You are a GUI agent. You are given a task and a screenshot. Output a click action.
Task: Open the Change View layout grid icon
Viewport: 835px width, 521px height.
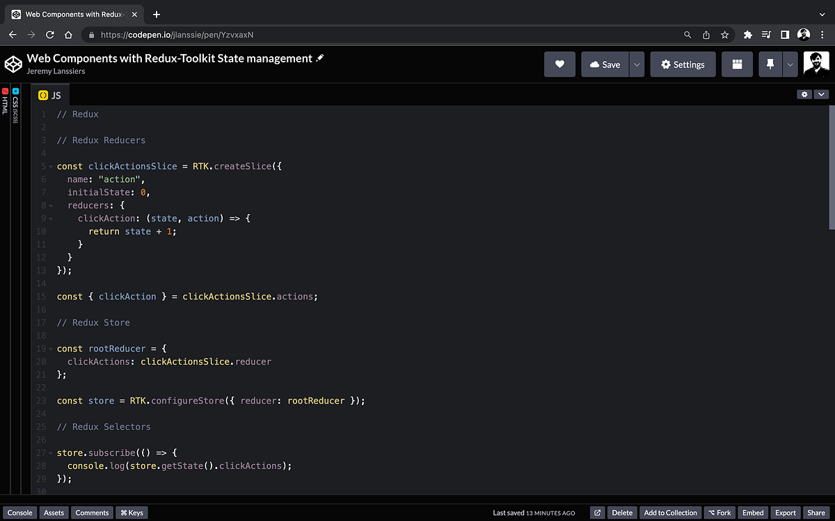(737, 64)
